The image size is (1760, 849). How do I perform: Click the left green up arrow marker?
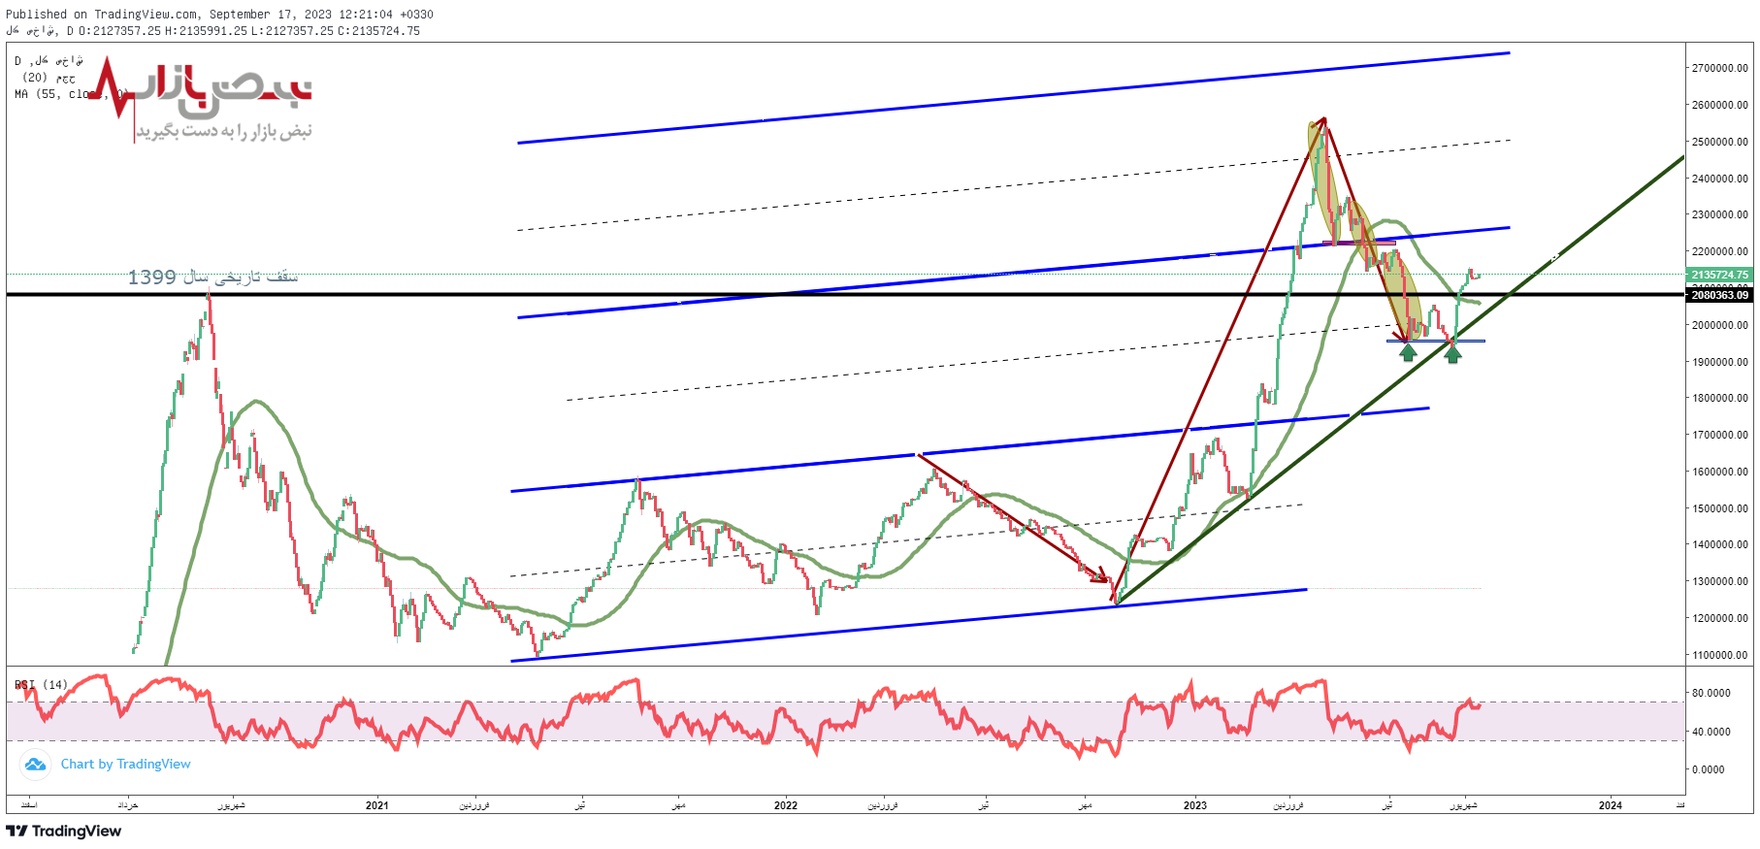click(1408, 352)
